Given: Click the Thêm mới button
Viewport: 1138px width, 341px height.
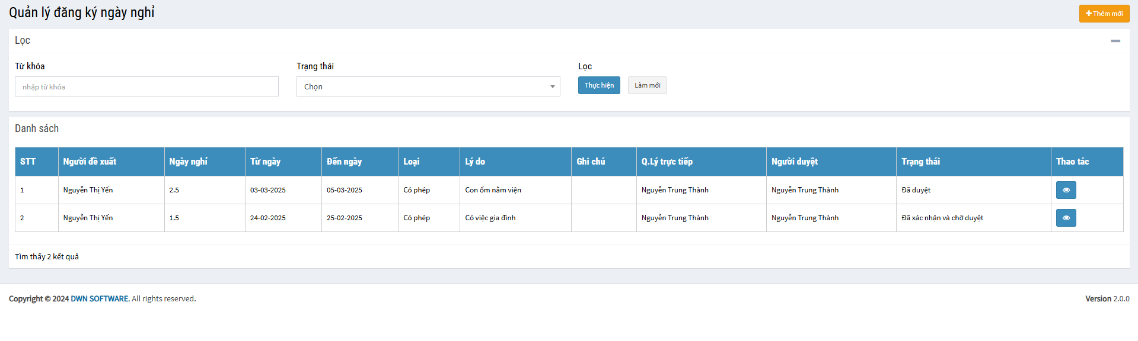Looking at the screenshot, I should pyautogui.click(x=1104, y=14).
